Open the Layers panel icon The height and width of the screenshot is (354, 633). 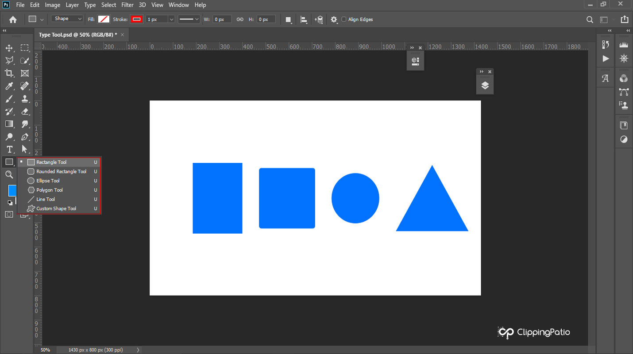[x=485, y=86]
